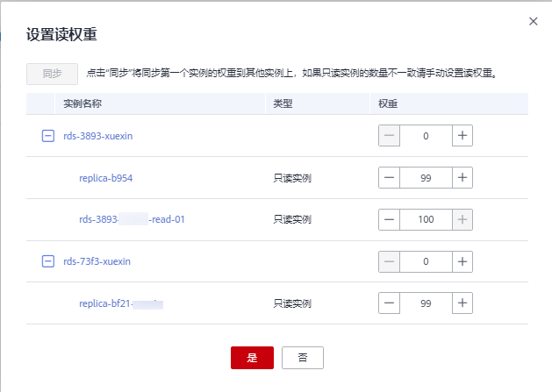Decrease weight for replica-b954
This screenshot has height=392, width=552.
pos(389,178)
